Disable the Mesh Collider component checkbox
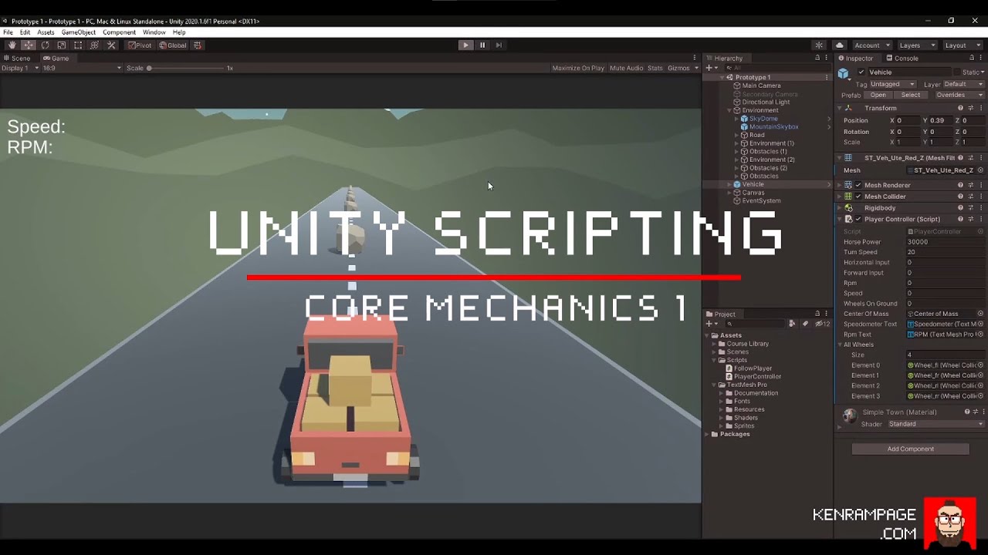Viewport: 988px width, 555px height. tap(858, 197)
